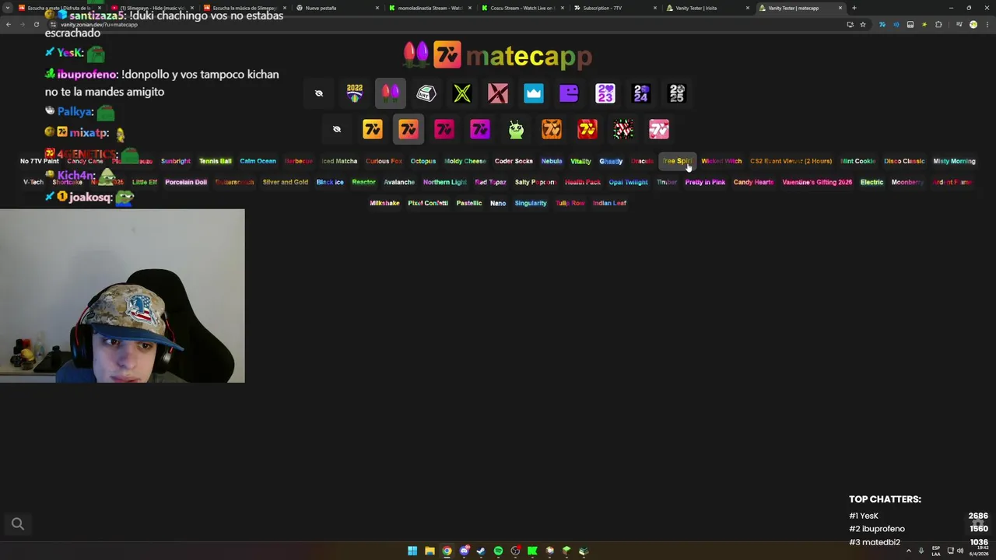Select the Pretty in Pink paint
This screenshot has height=560, width=996.
click(705, 182)
